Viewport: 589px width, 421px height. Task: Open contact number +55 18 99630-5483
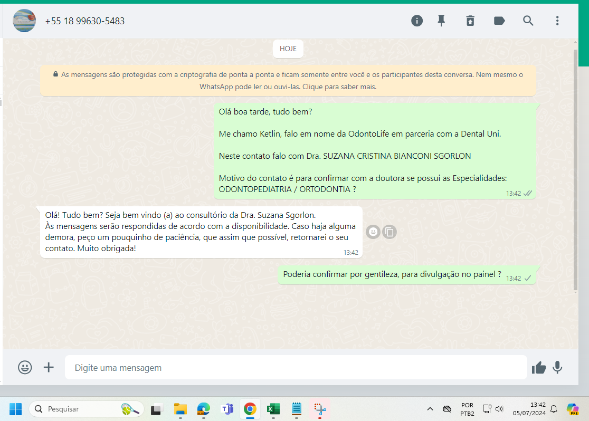85,21
